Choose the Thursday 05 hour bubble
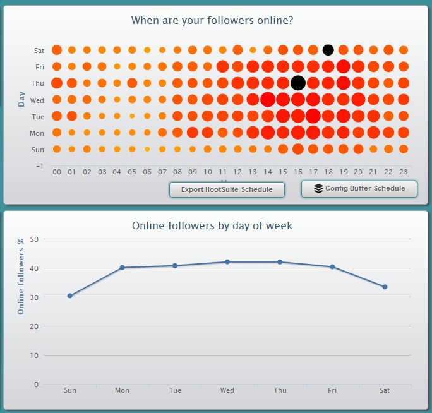 [x=132, y=83]
